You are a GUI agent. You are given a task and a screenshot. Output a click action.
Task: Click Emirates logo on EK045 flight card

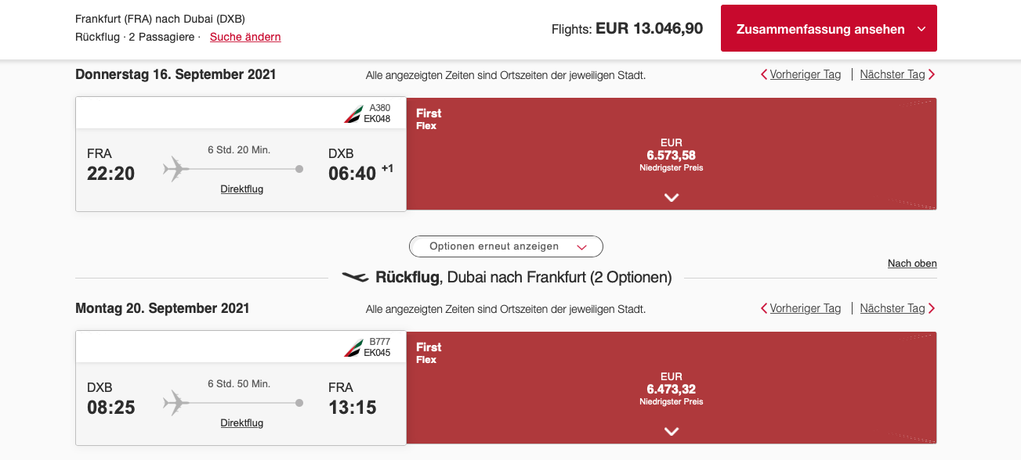click(x=353, y=348)
